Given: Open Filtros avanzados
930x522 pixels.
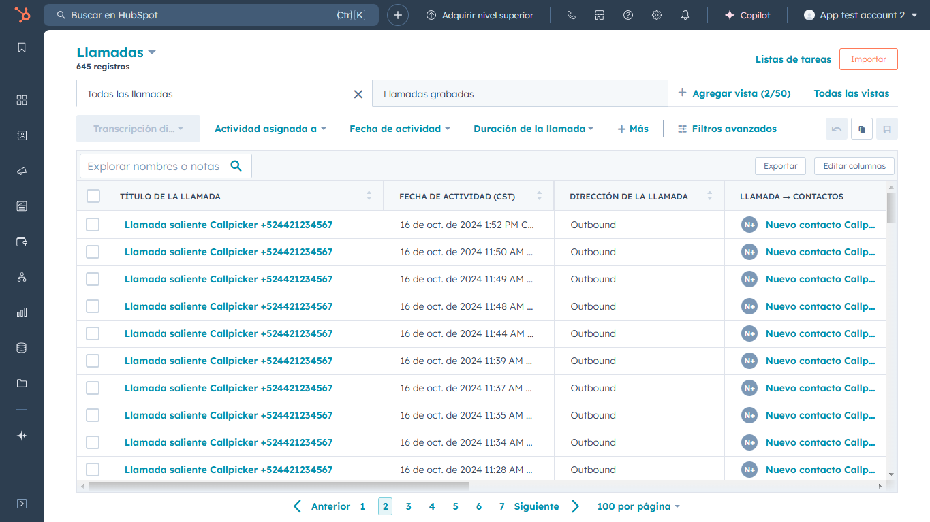Looking at the screenshot, I should coord(727,129).
